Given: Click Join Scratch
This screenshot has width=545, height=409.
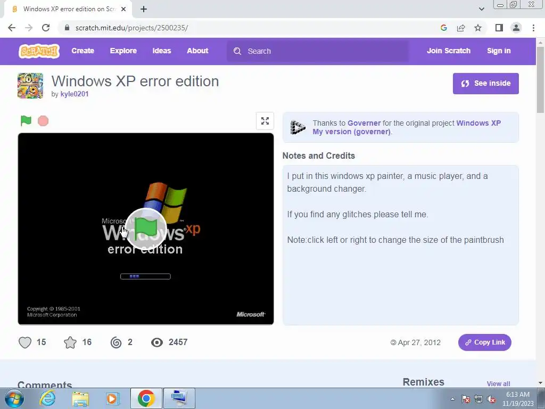Looking at the screenshot, I should 448,51.
